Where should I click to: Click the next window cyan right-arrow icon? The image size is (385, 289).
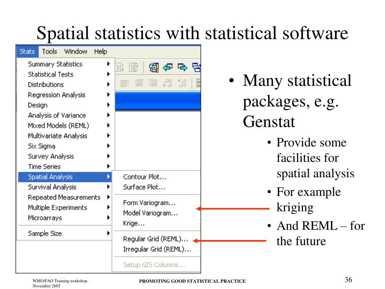(182, 67)
